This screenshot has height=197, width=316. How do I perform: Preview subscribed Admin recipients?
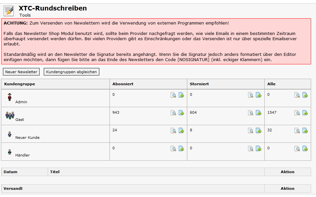(x=174, y=95)
